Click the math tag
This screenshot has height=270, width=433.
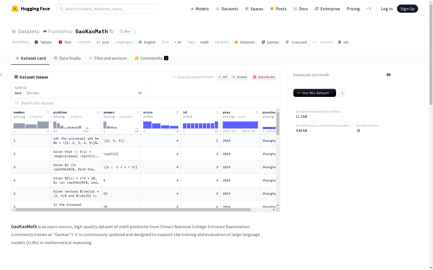point(205,42)
